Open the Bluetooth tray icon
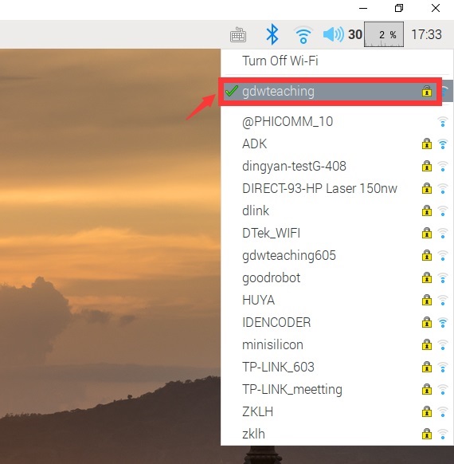 [272, 34]
